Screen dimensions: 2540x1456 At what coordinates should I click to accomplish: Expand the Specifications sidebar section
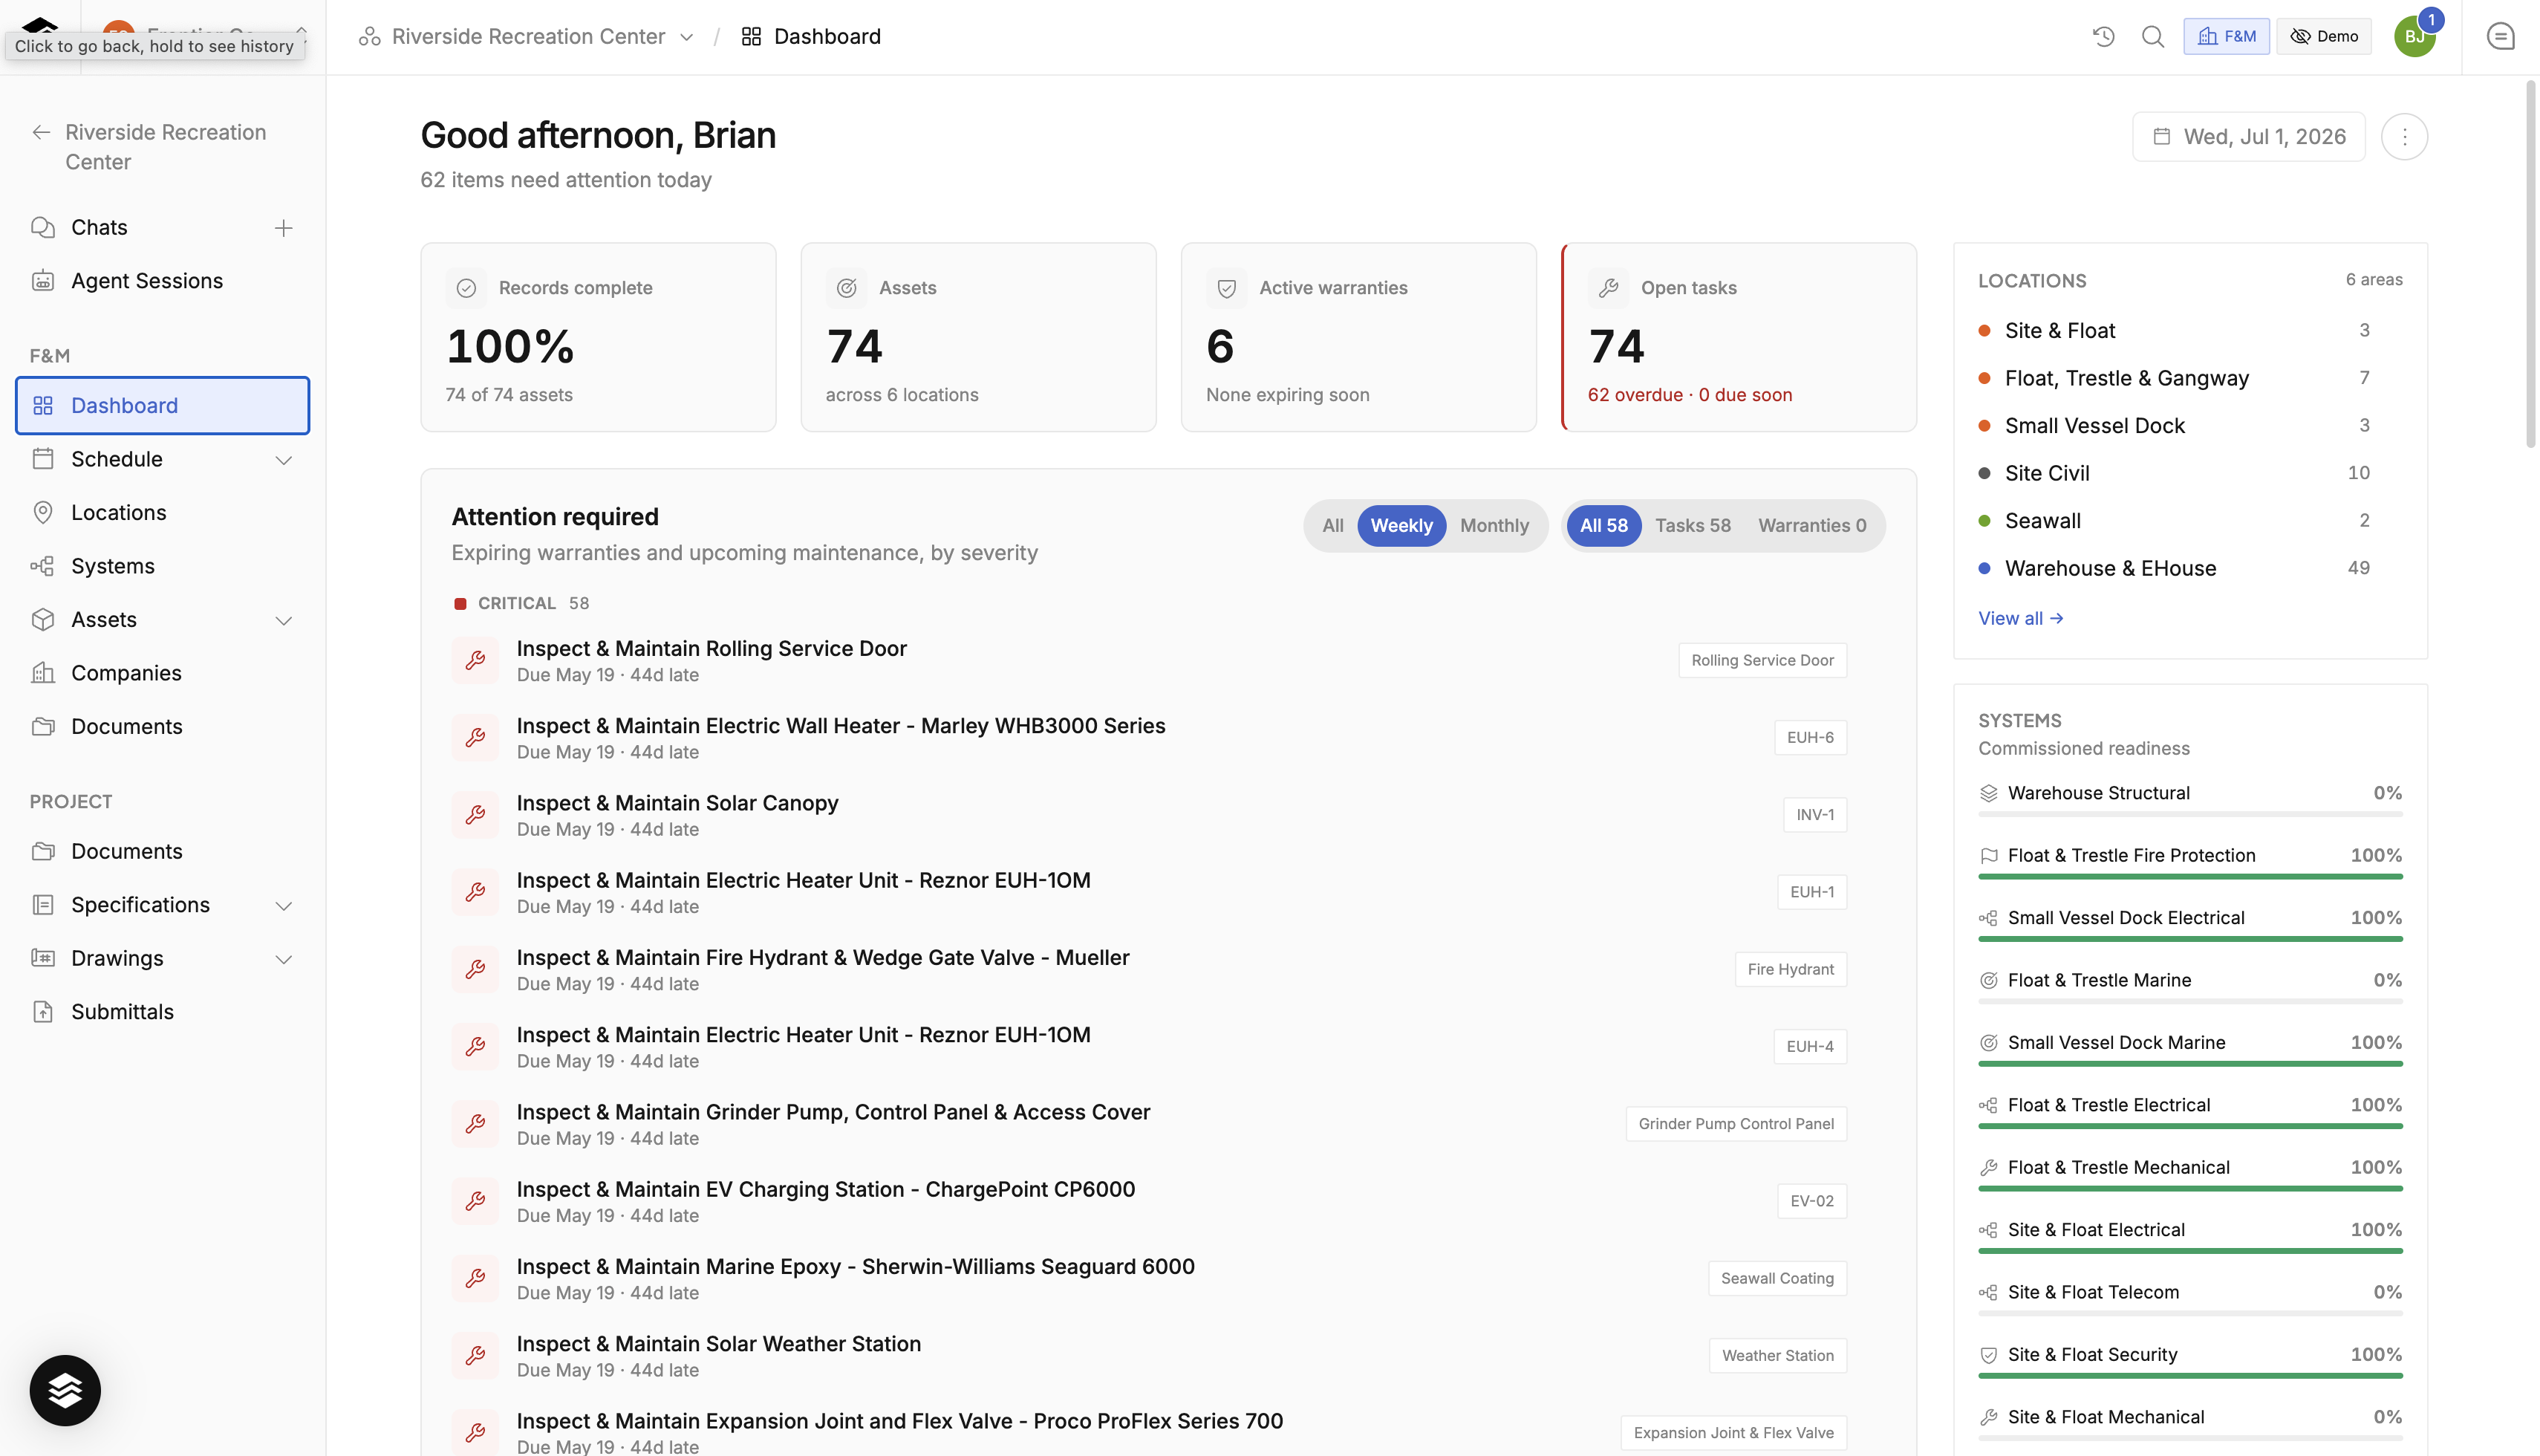[x=284, y=905]
